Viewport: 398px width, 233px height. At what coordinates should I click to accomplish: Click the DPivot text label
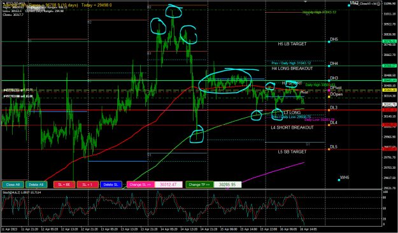tap(336, 88)
